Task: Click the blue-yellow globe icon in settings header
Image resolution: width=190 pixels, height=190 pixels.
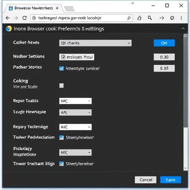Action: [9, 29]
